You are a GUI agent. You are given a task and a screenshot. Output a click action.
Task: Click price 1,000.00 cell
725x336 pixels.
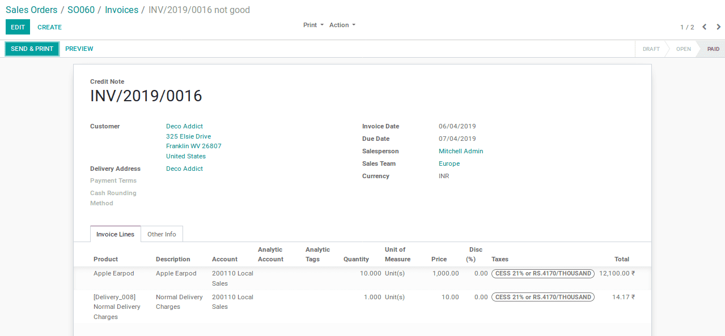[x=446, y=273]
